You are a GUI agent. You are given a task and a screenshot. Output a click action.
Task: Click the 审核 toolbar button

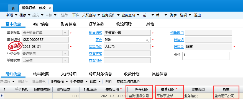point(49,15)
